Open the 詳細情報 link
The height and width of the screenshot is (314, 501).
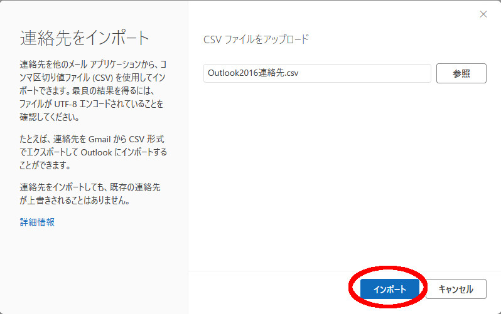(37, 222)
